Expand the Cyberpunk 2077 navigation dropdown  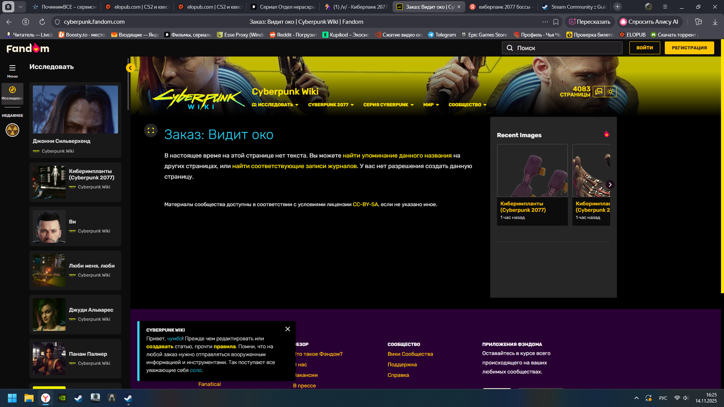[331, 105]
